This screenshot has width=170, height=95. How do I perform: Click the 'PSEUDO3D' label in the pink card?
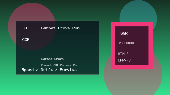[126, 43]
